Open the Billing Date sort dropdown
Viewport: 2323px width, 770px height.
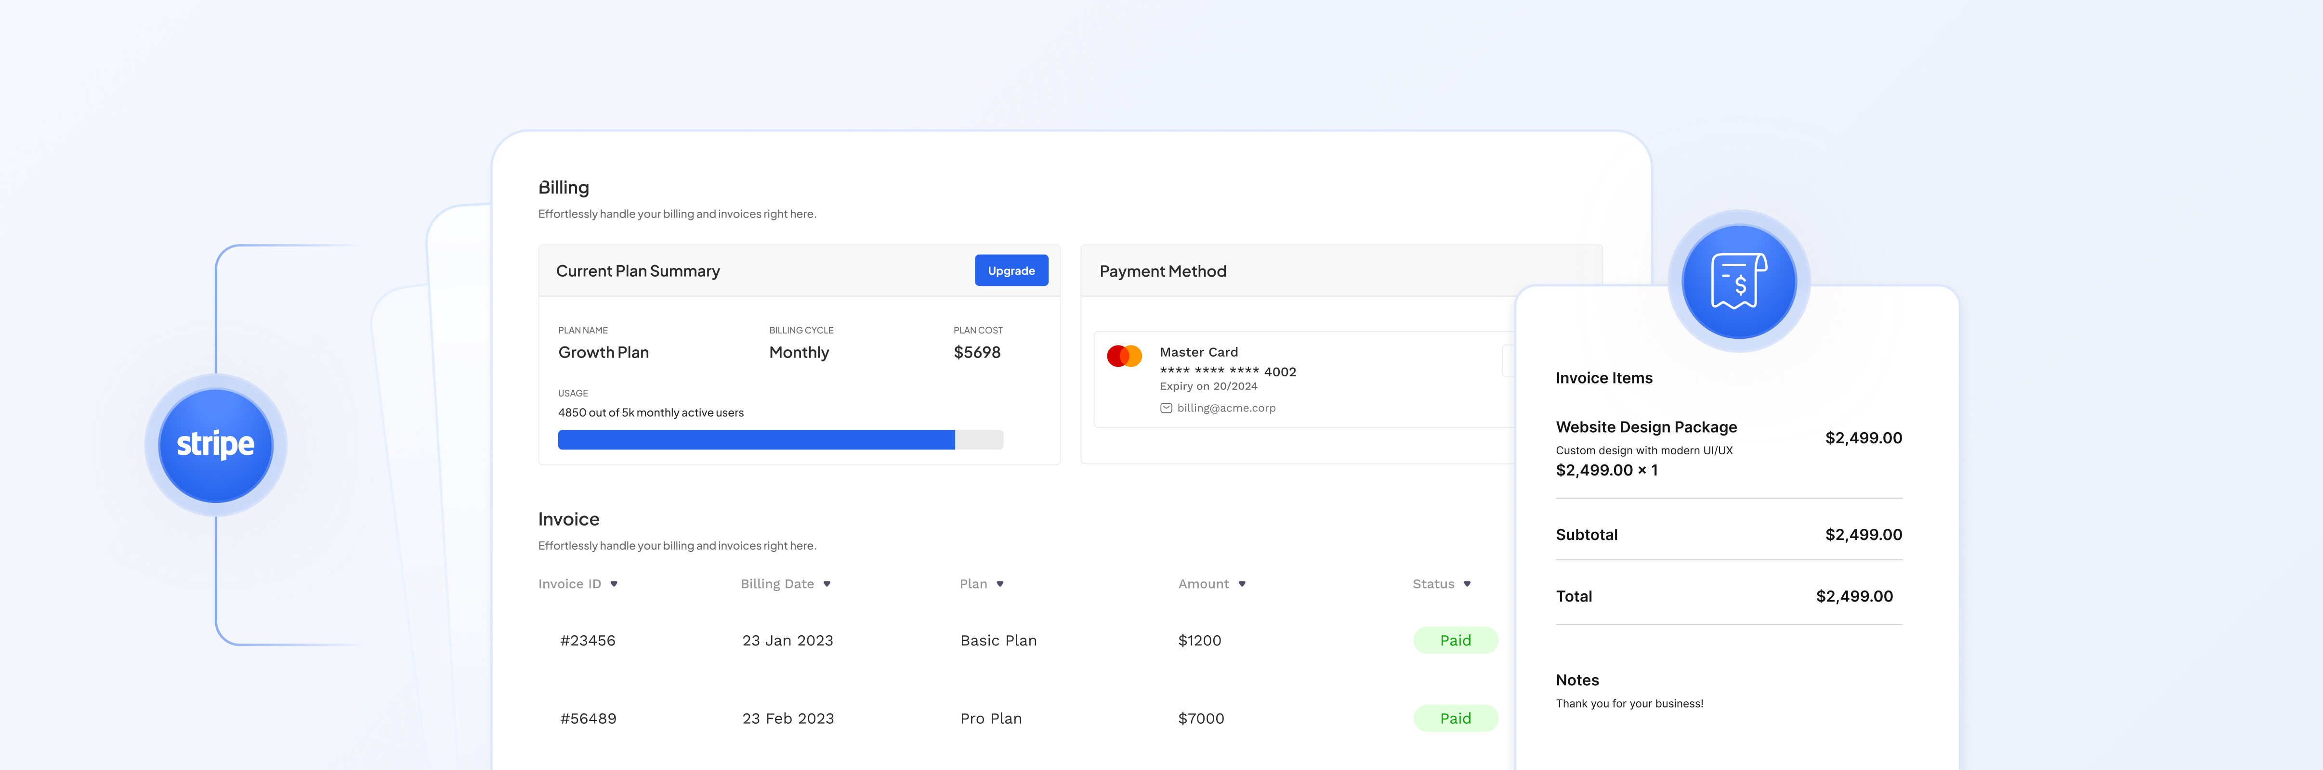[x=829, y=584]
